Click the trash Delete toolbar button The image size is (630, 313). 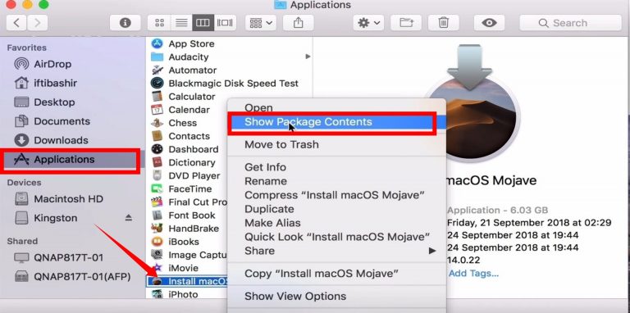(x=444, y=23)
